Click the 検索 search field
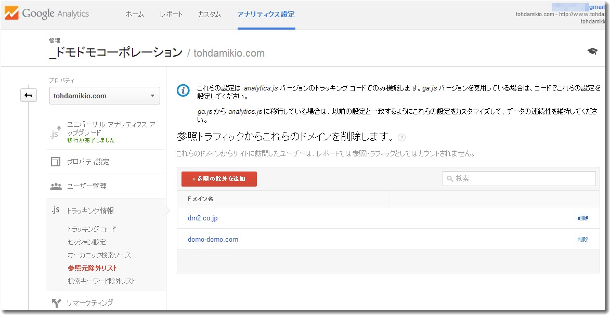Viewport: 610px width, 315px height. [518, 178]
